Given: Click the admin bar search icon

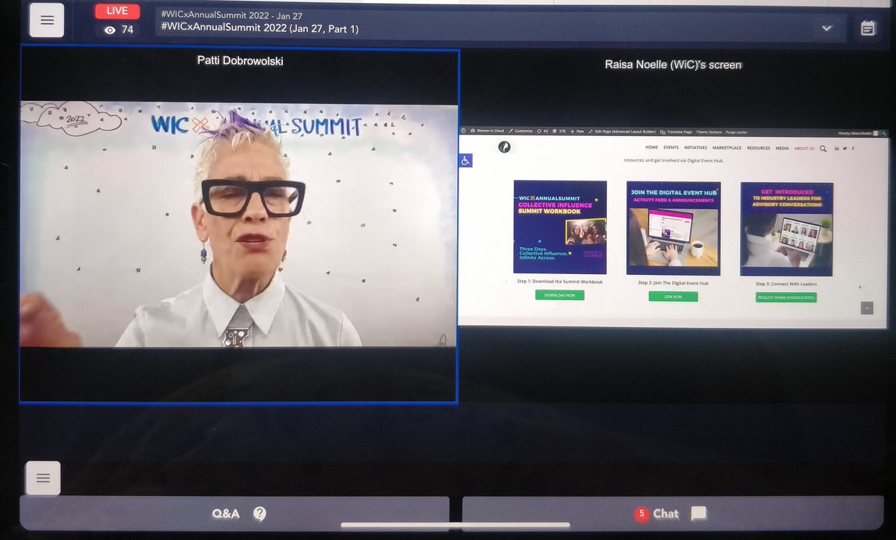Looking at the screenshot, I should (x=884, y=134).
